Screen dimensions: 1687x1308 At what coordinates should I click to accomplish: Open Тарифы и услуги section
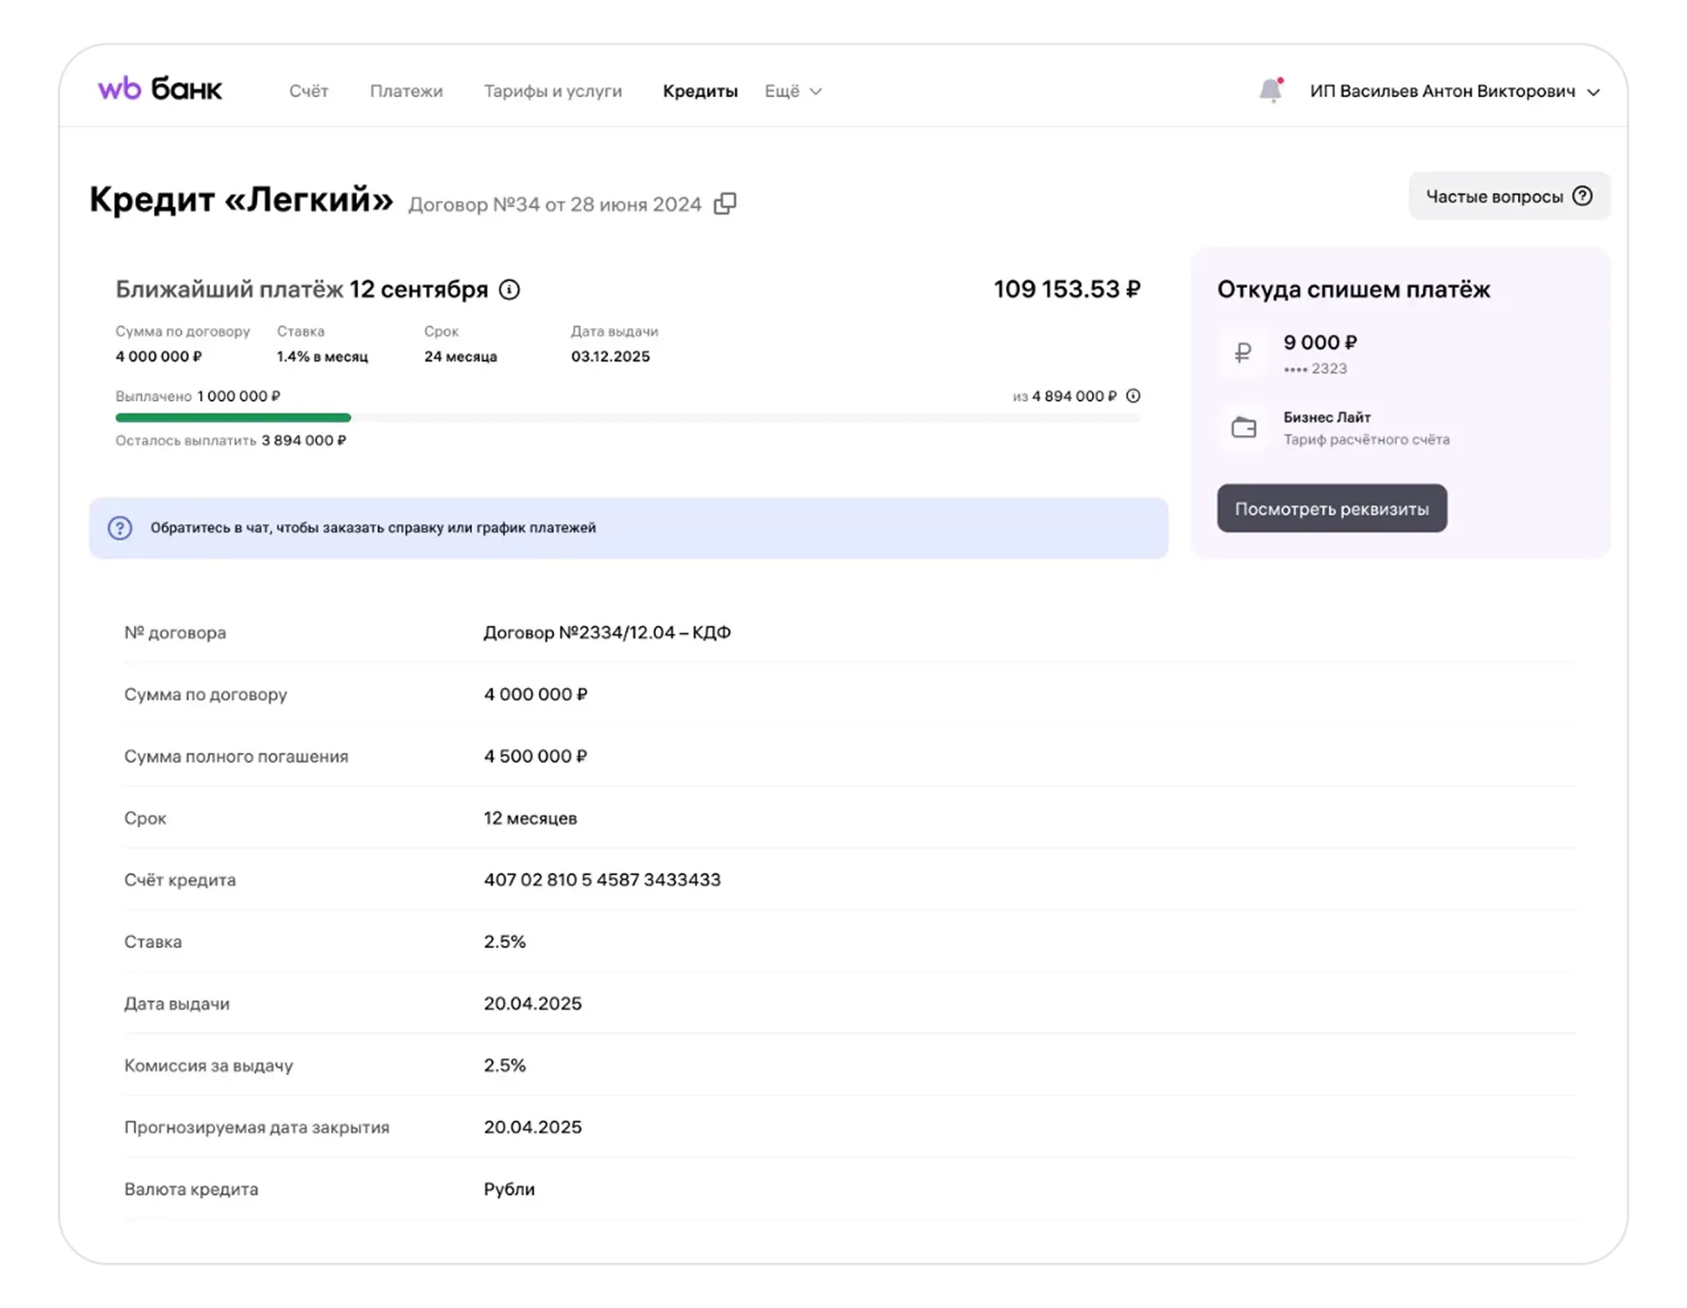point(553,91)
